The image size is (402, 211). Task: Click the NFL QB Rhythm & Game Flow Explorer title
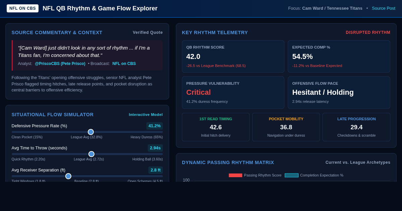100,8
